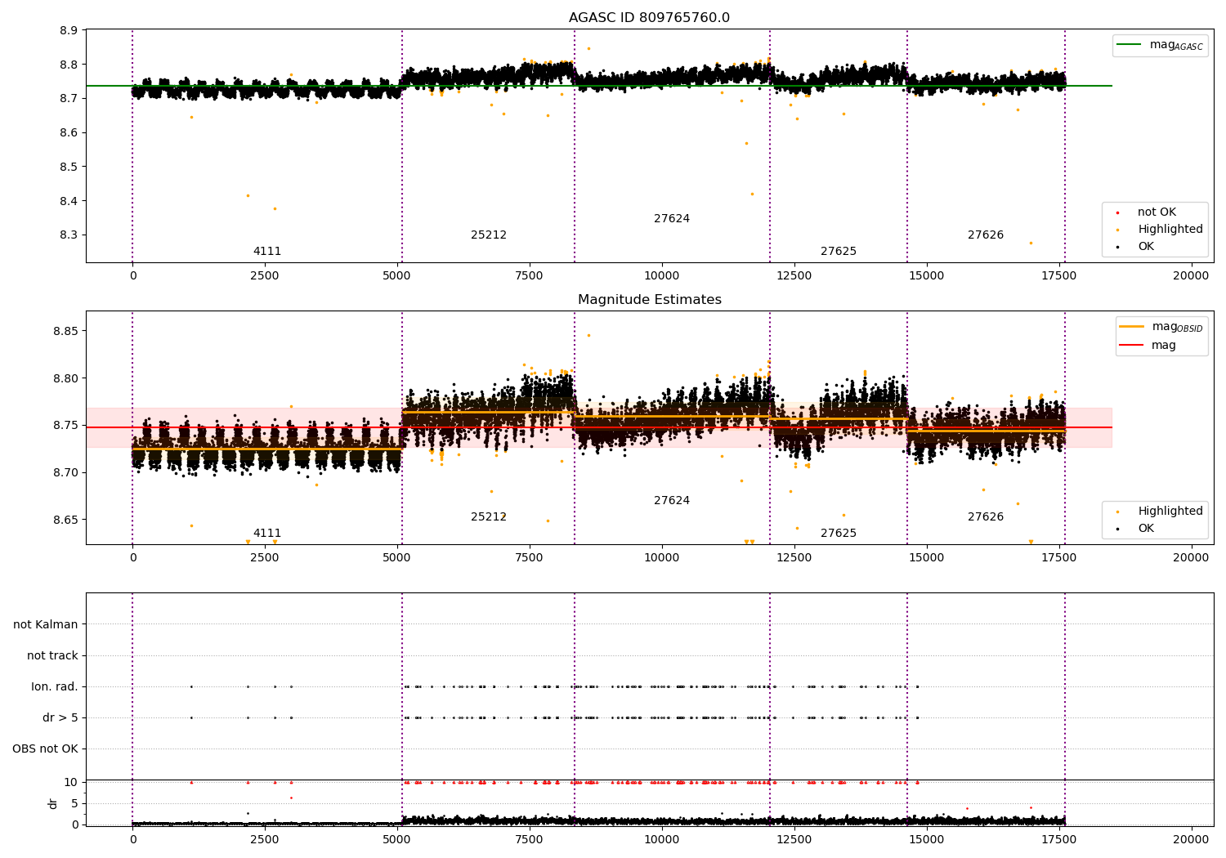Select obsid label 25212 in Magnitude Estimates plot
Screen dimensions: 1226x858
[489, 517]
